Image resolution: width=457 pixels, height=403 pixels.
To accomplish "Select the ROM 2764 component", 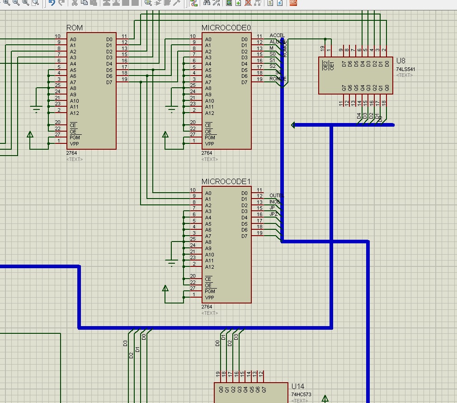I will tap(90, 90).
